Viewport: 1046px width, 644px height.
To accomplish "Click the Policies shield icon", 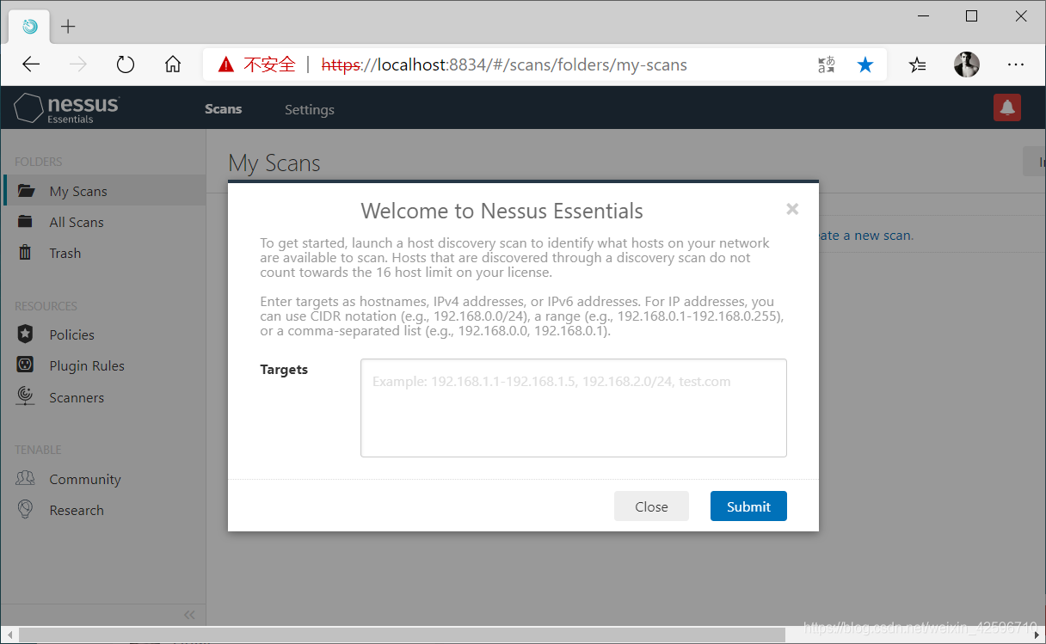I will click(x=26, y=334).
